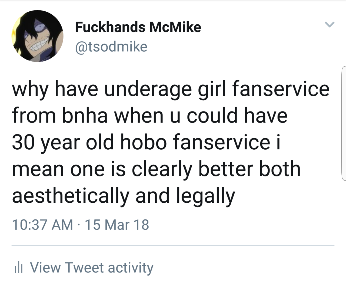
Task: Click the 15 Mar 18 date
Action: (117, 225)
